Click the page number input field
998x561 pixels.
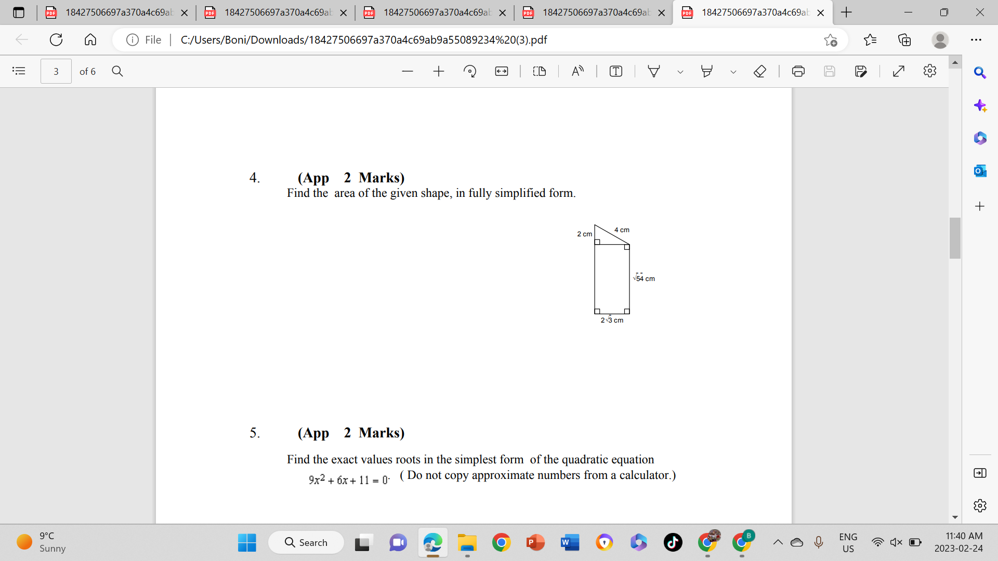56,71
